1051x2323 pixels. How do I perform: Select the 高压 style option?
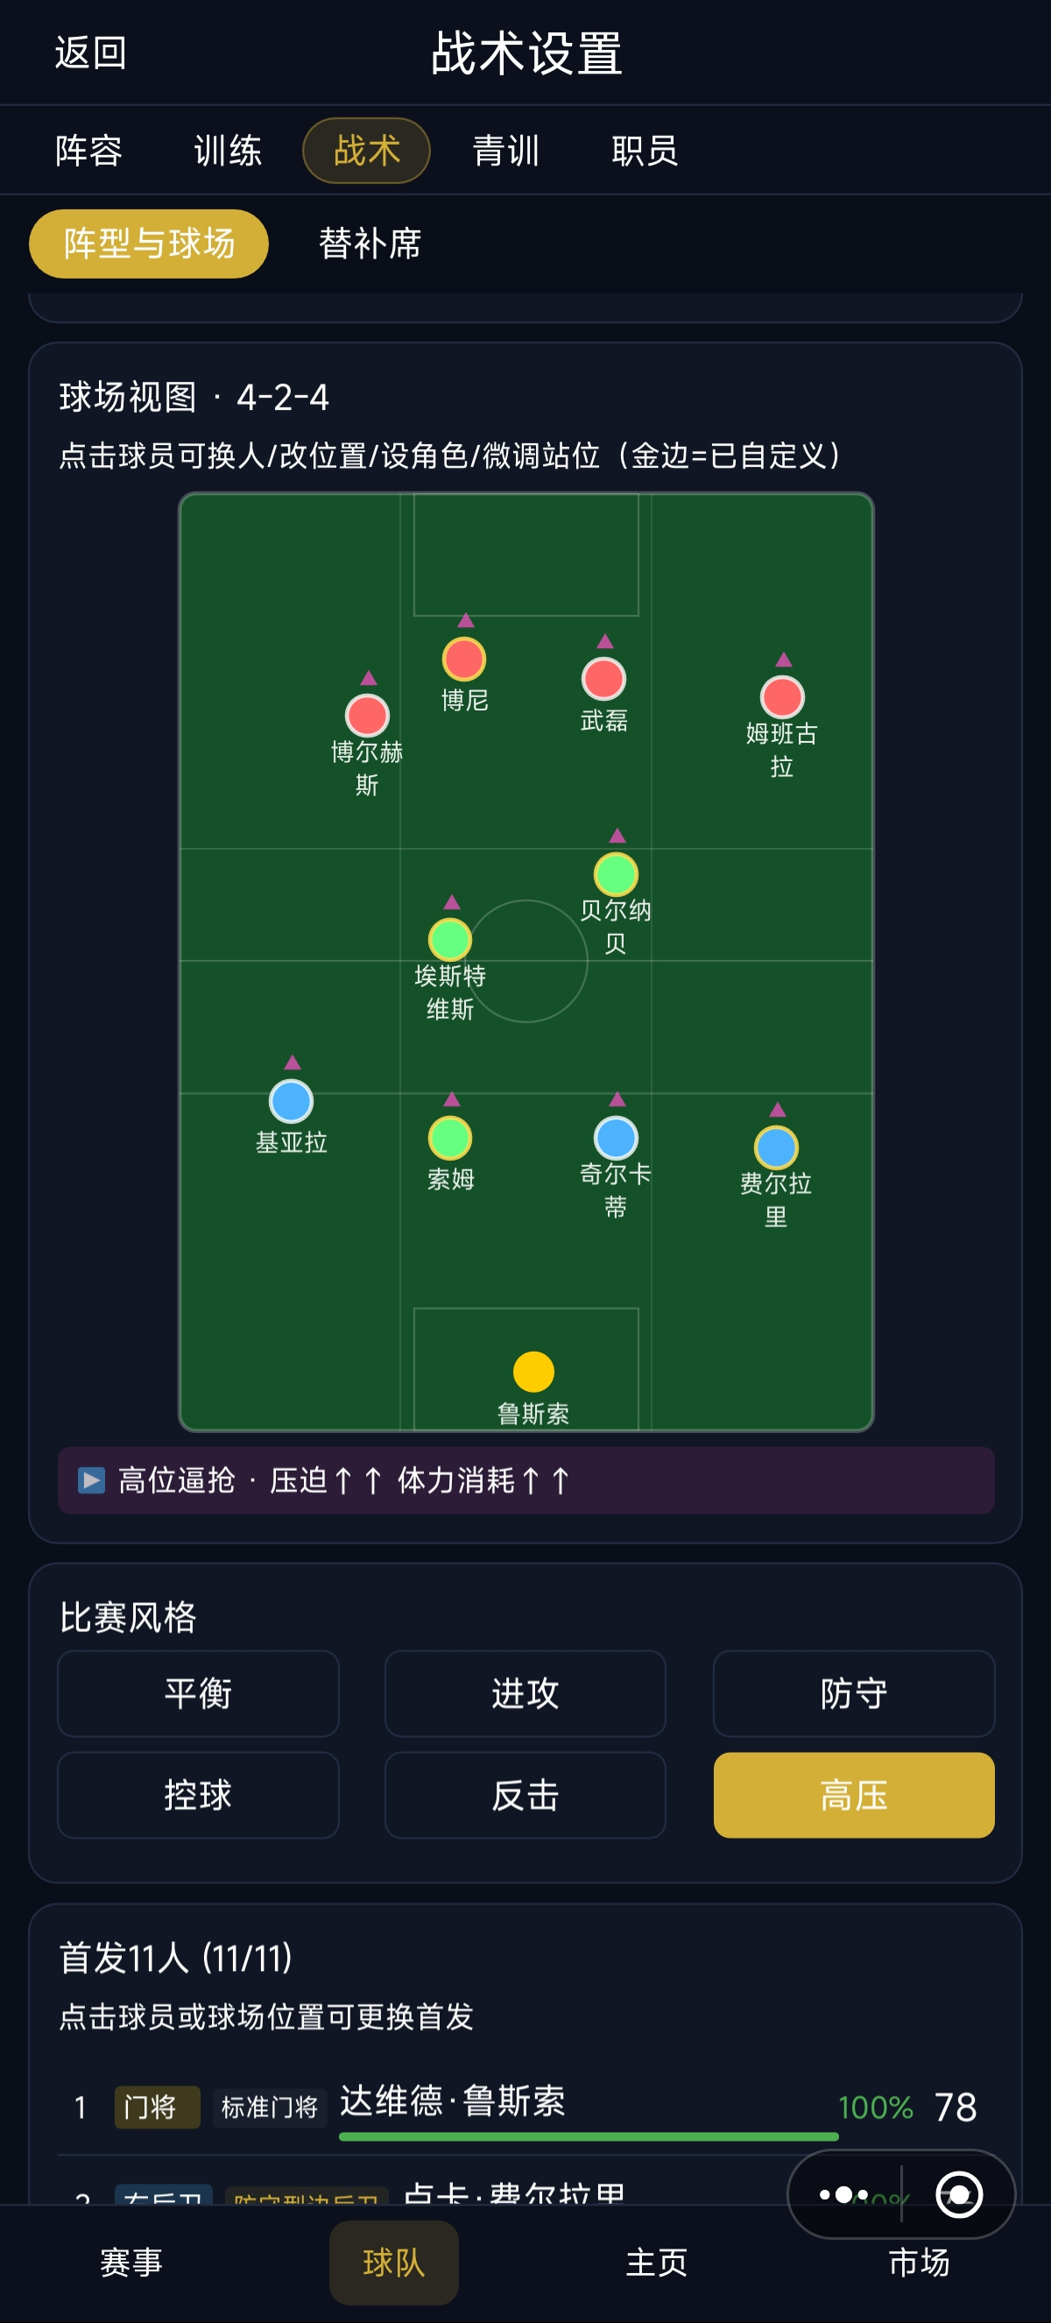point(854,1796)
